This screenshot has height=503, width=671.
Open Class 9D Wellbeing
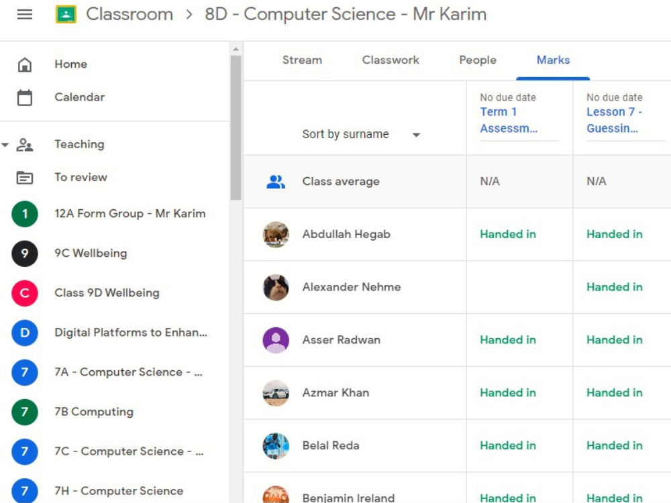point(107,293)
